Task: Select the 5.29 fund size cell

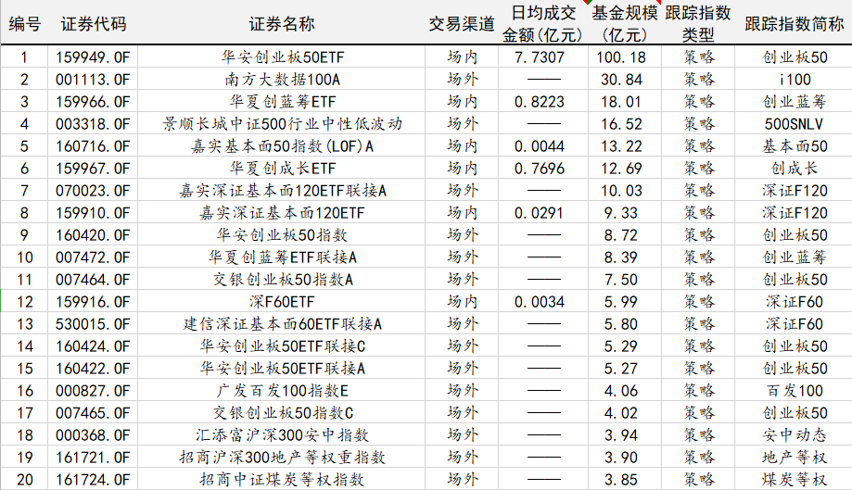Action: [x=625, y=346]
